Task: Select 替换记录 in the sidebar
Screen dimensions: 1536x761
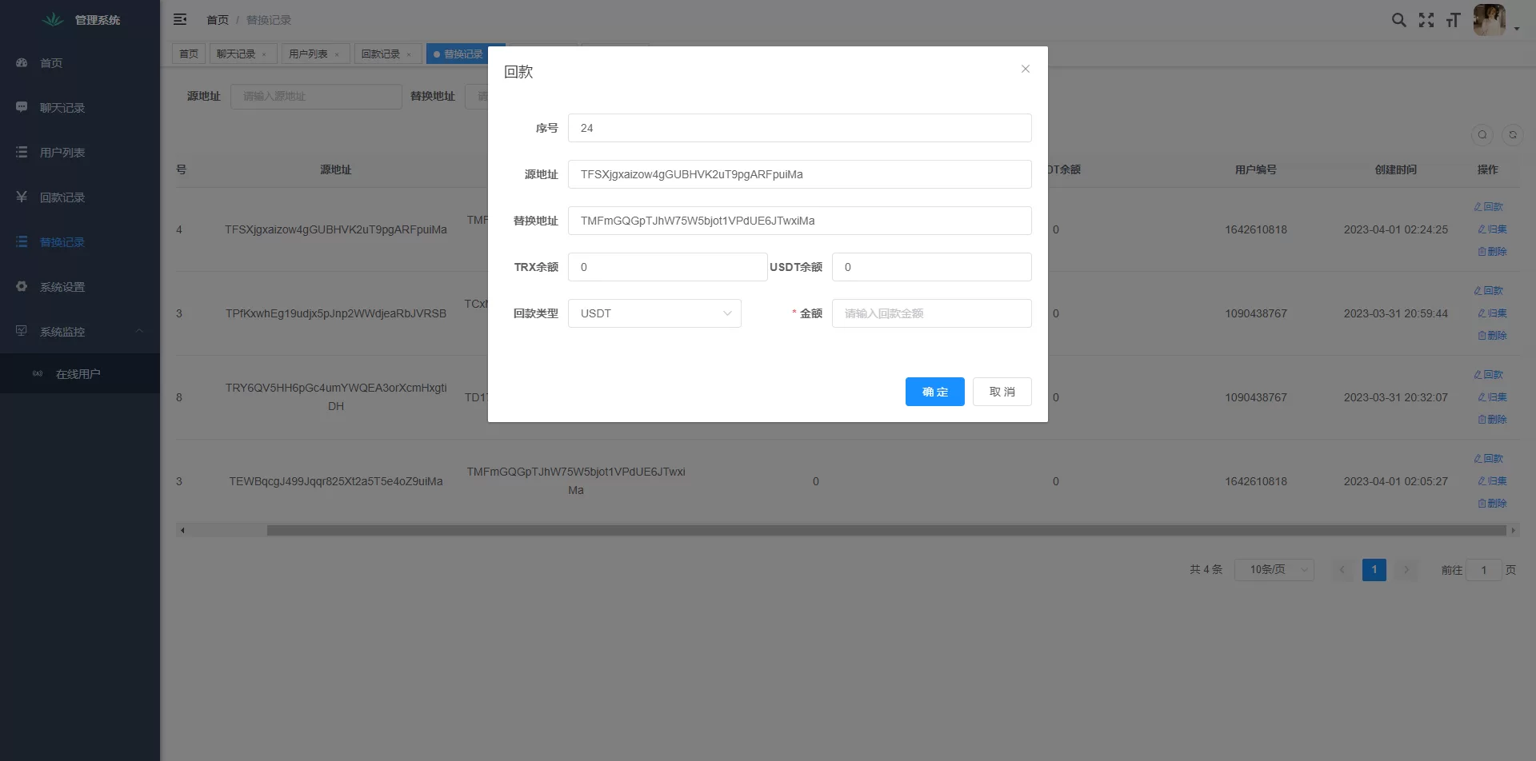Action: coord(80,242)
